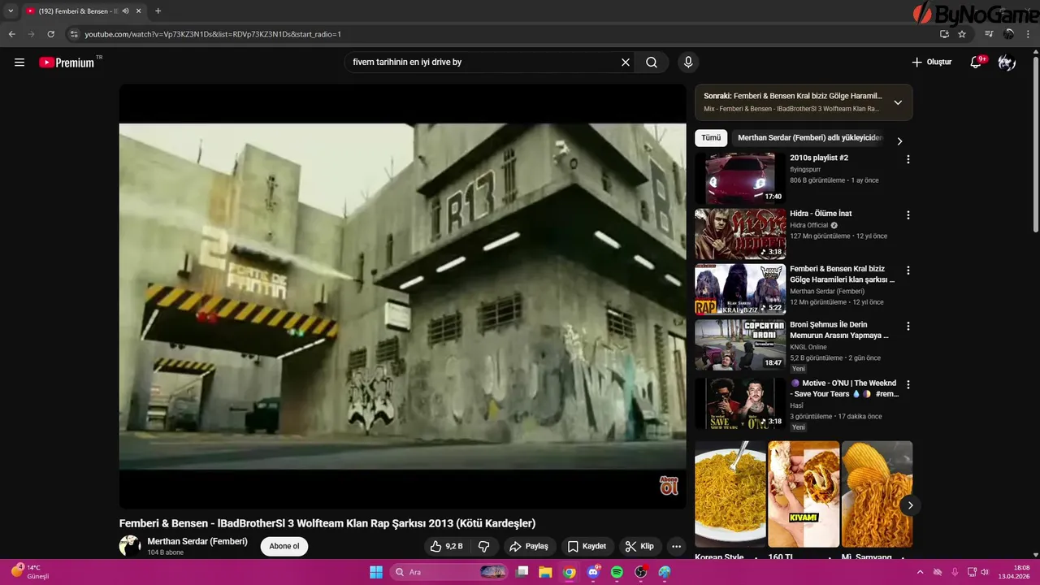Open Chrome profile avatar

point(1008,34)
